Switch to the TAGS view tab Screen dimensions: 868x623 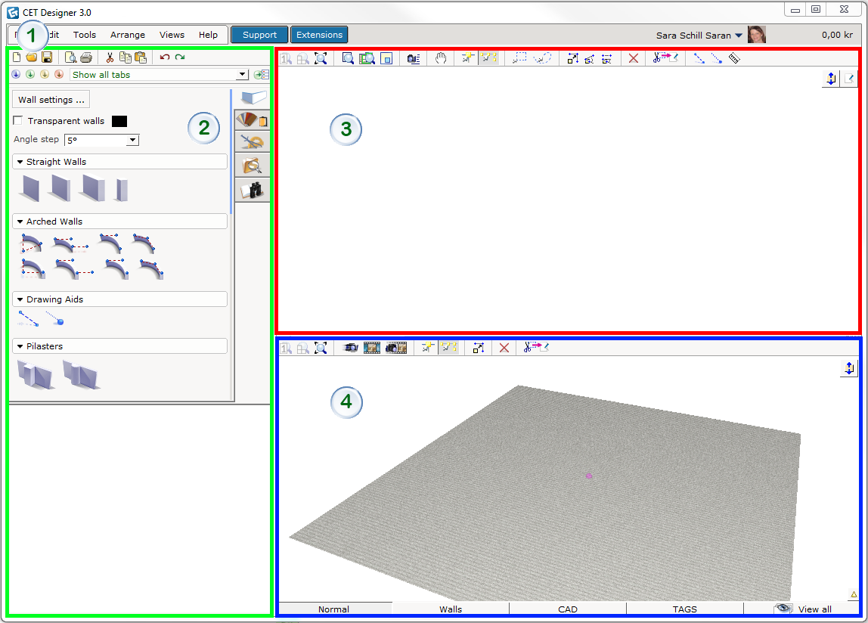685,609
